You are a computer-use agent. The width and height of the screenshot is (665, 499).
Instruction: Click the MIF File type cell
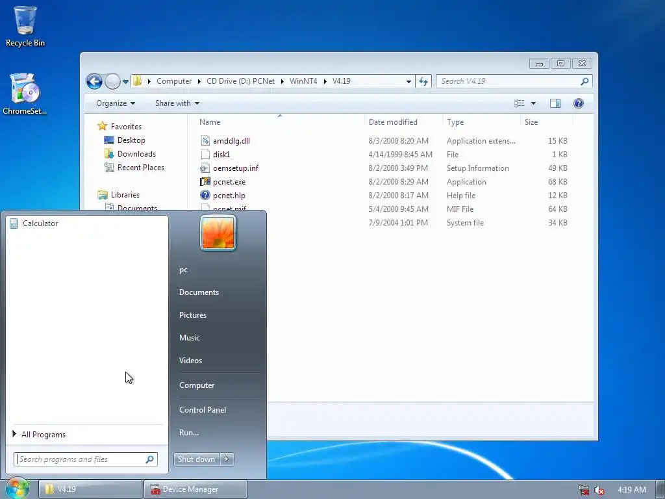pyautogui.click(x=460, y=209)
